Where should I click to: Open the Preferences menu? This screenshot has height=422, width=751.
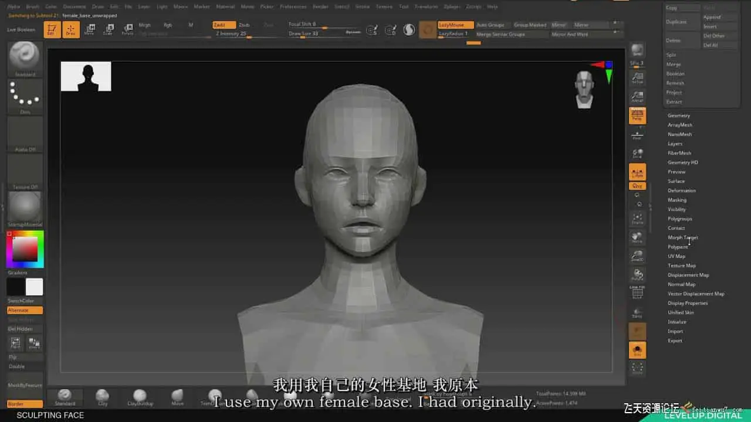click(x=293, y=6)
